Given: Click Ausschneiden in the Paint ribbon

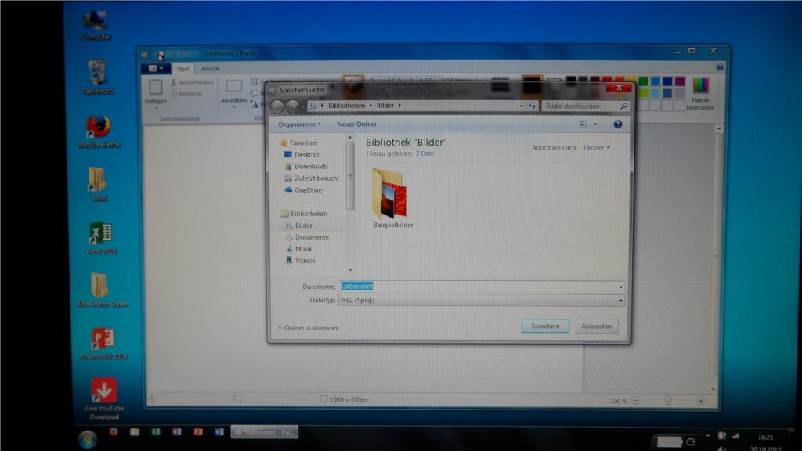Looking at the screenshot, I should [193, 82].
